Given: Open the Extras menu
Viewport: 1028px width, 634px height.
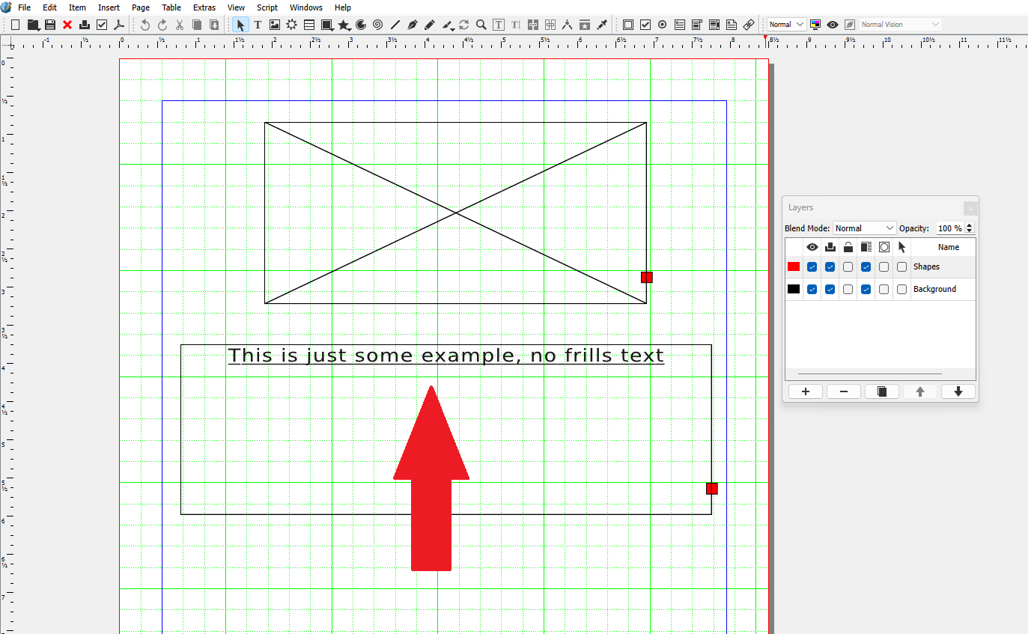Looking at the screenshot, I should coord(204,7).
